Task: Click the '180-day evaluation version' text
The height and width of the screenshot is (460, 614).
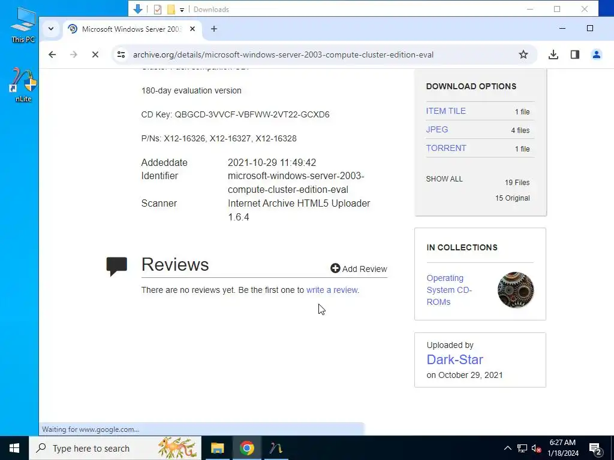Action: pos(191,91)
